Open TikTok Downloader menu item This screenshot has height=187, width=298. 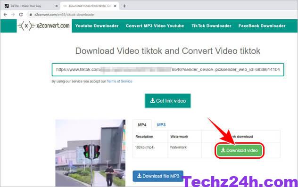click(x=211, y=26)
